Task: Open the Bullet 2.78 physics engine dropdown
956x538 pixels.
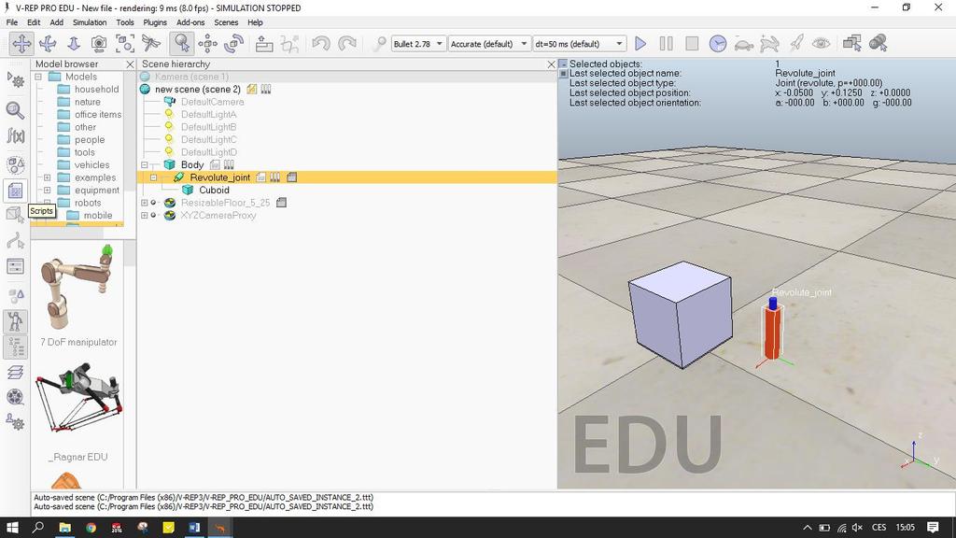Action: click(418, 44)
